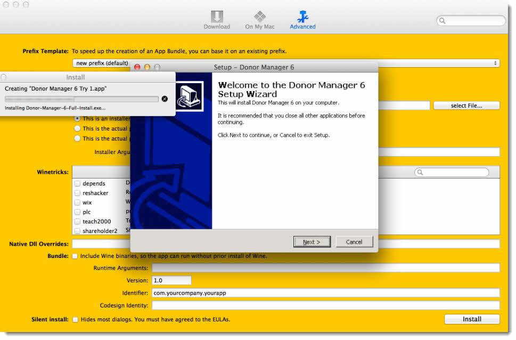This screenshot has width=516, height=340.
Task: Click the Runtime Arguments field
Action: tap(326, 268)
